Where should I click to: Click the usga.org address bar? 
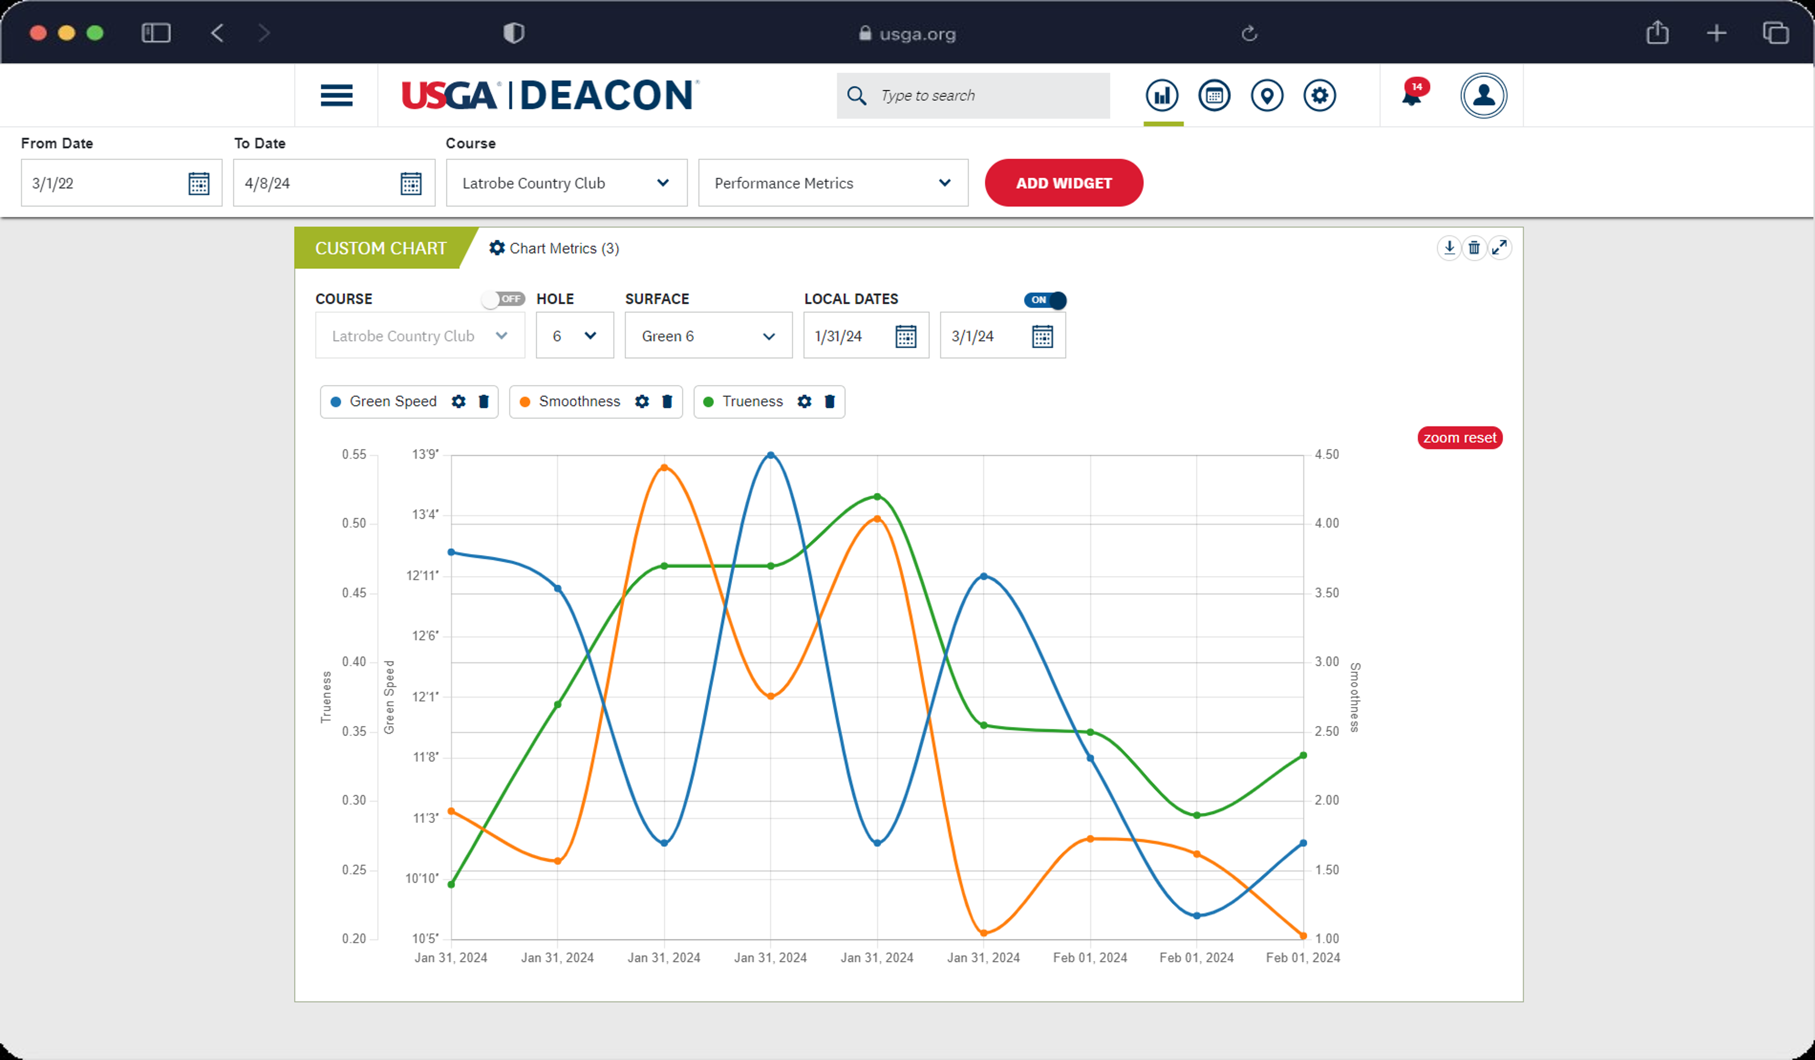point(907,34)
